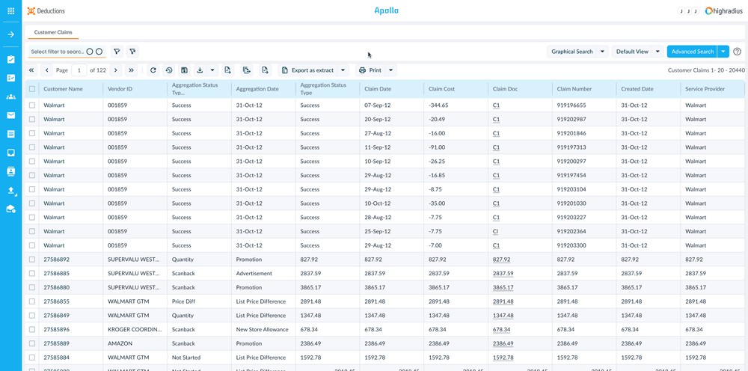The width and height of the screenshot is (748, 371).
Task: Click the highradius logo
Action: (723, 10)
